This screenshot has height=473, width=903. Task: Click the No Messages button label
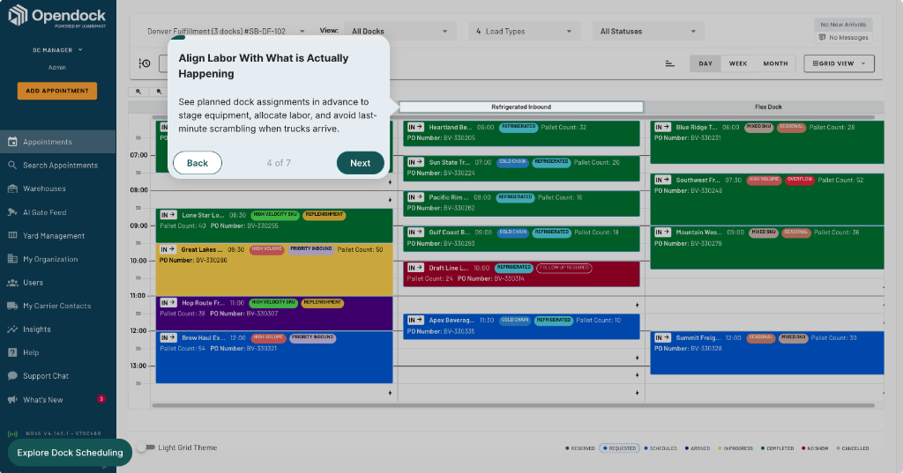click(848, 37)
